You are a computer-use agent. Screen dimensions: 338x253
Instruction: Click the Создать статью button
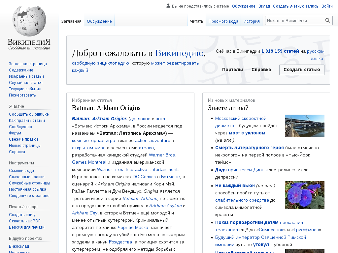[302, 70]
